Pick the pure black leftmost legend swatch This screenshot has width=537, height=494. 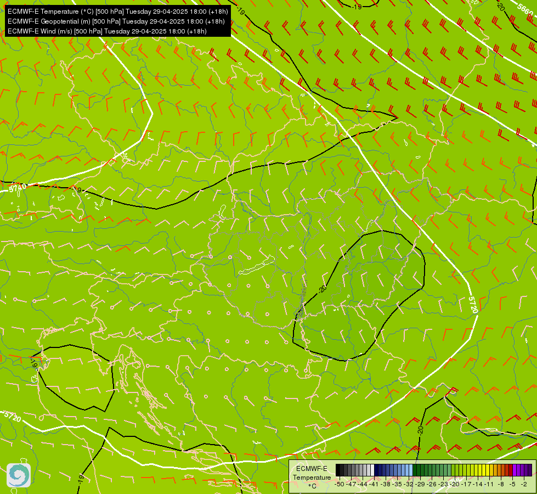338,470
